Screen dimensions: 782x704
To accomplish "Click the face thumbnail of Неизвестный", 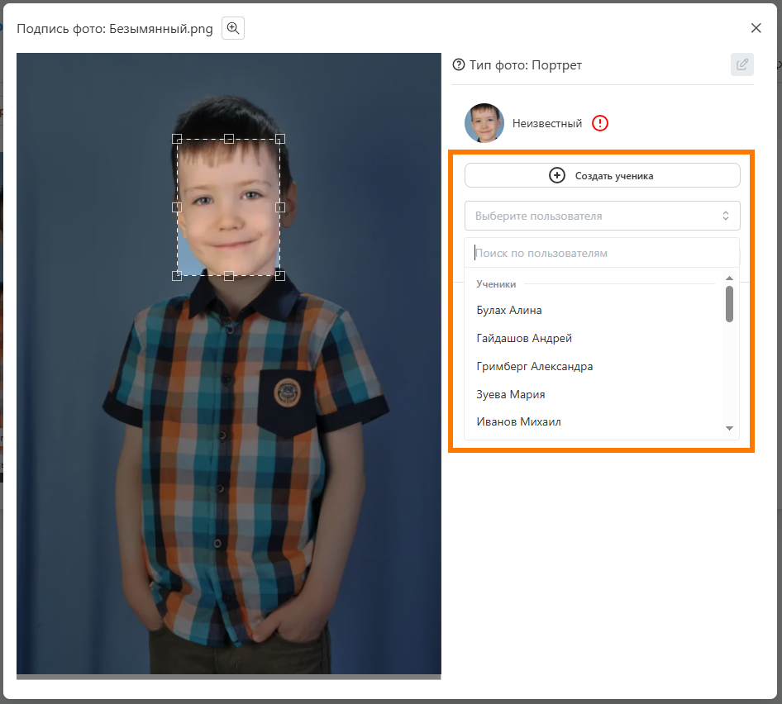I will pos(484,123).
